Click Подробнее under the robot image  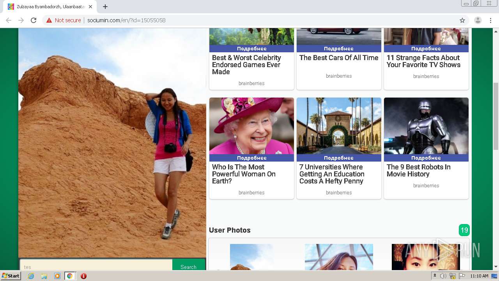[x=426, y=158]
